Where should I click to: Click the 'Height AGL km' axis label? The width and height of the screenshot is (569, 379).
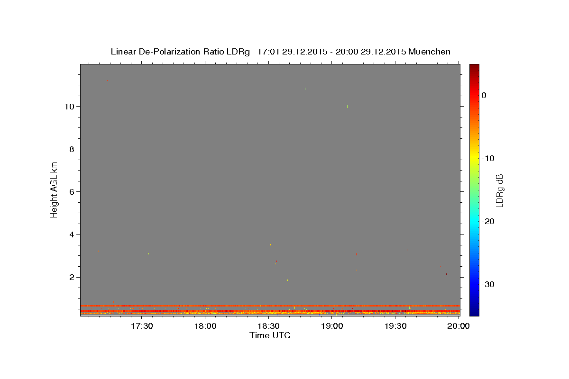point(55,189)
